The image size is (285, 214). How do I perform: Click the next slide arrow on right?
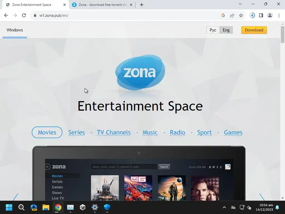262,197
